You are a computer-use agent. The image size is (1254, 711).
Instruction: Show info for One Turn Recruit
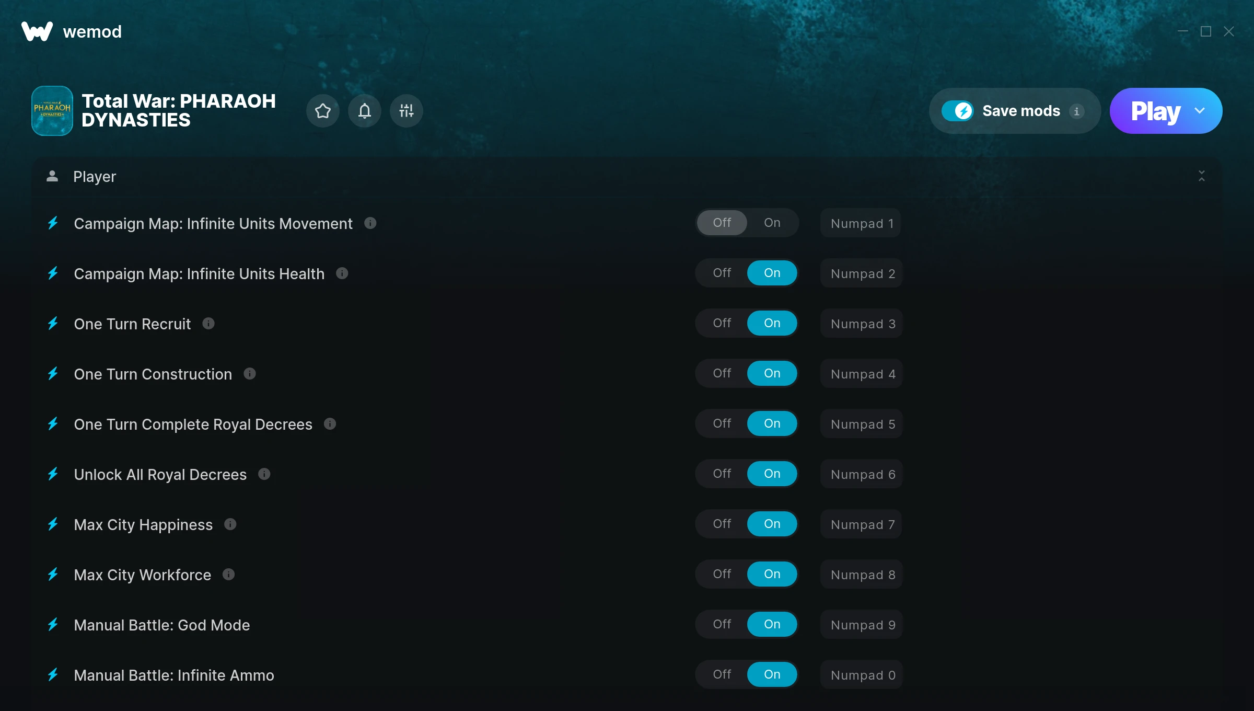208,324
